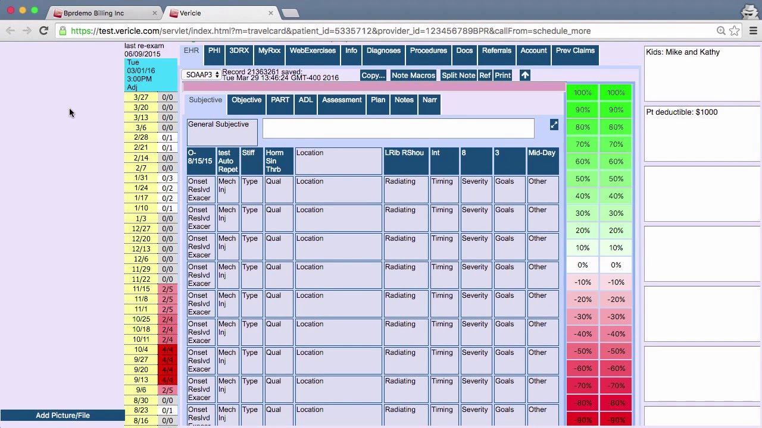Open the Diagnoses tab
Screen dimensions: 762x428
(x=383, y=55)
